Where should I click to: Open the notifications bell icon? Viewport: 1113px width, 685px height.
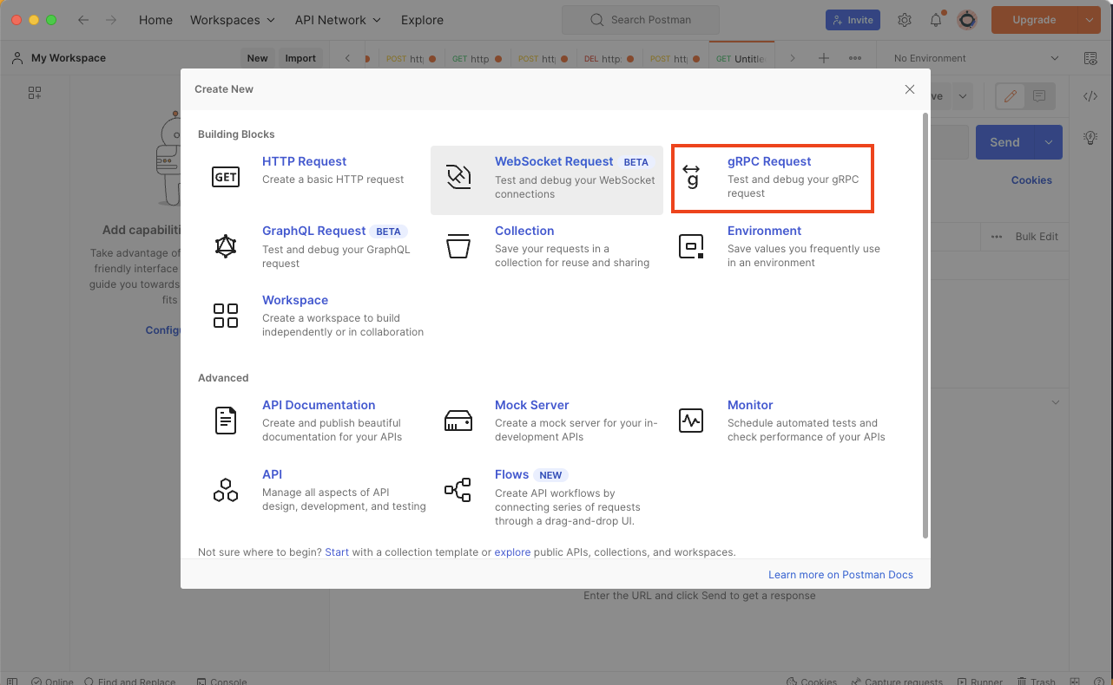tap(936, 20)
